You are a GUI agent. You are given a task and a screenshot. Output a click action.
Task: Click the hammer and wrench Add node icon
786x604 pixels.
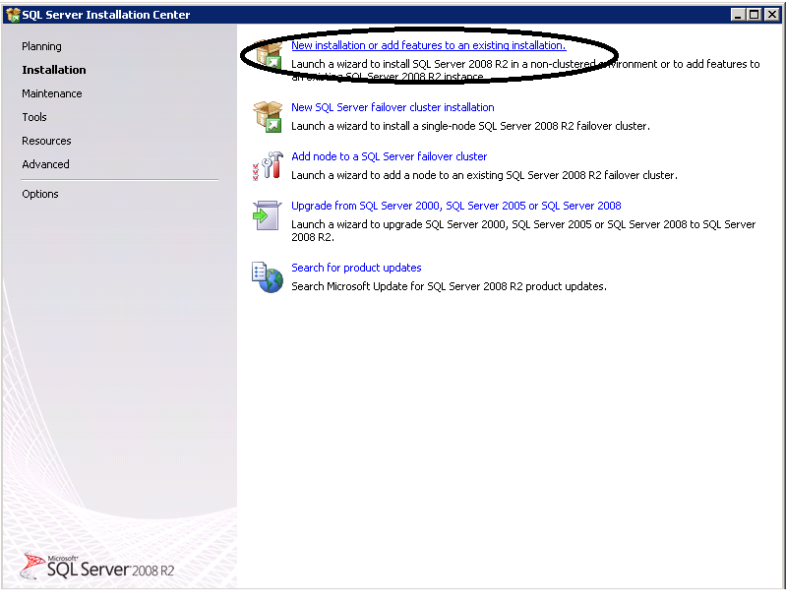click(x=268, y=166)
